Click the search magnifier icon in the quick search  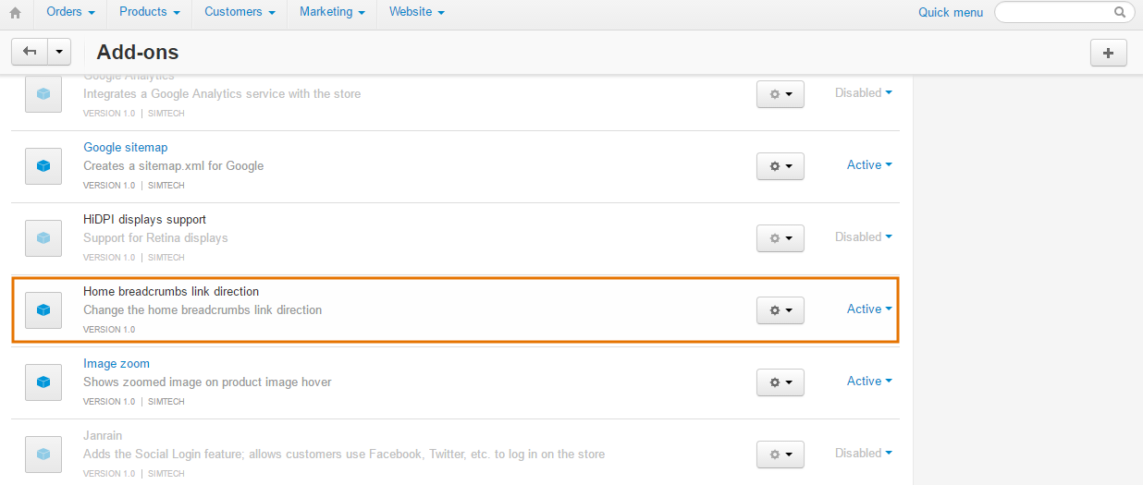pyautogui.click(x=1120, y=13)
